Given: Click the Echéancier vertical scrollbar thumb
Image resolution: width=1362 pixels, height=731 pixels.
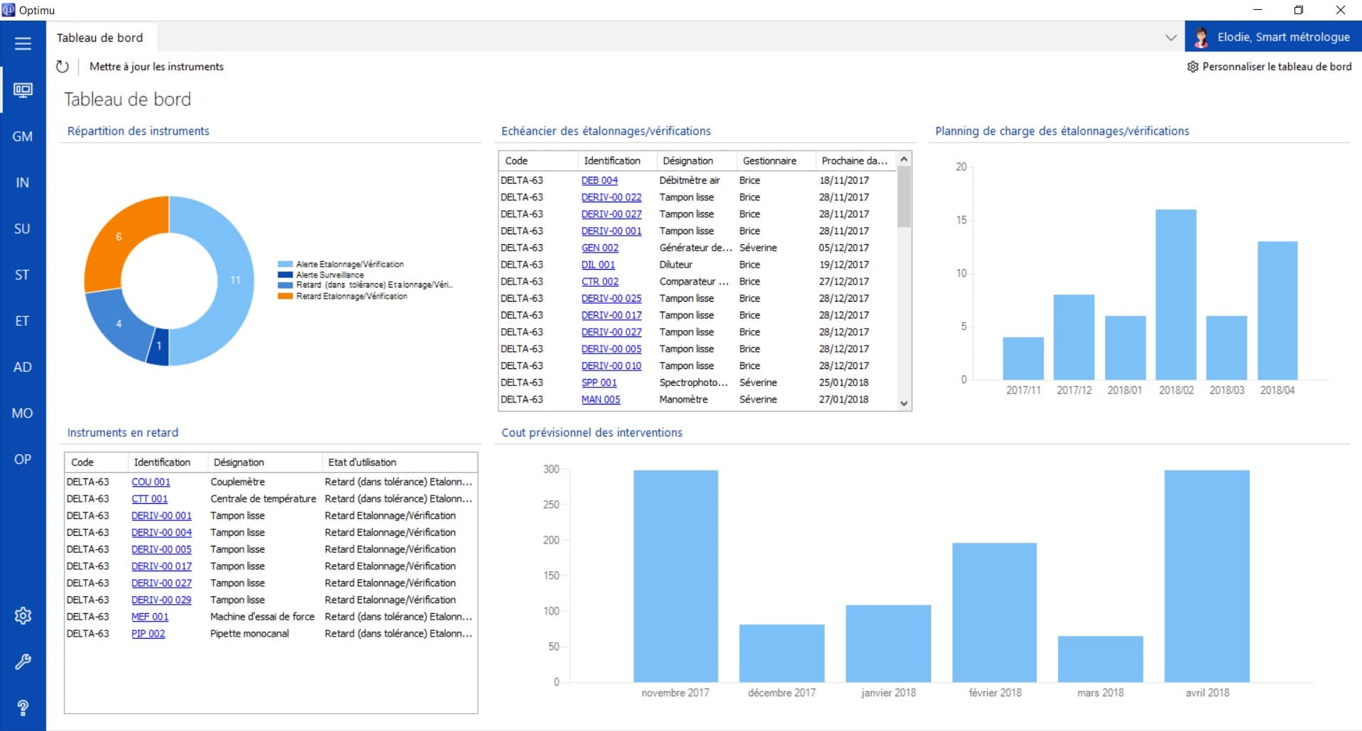Looking at the screenshot, I should pyautogui.click(x=904, y=197).
